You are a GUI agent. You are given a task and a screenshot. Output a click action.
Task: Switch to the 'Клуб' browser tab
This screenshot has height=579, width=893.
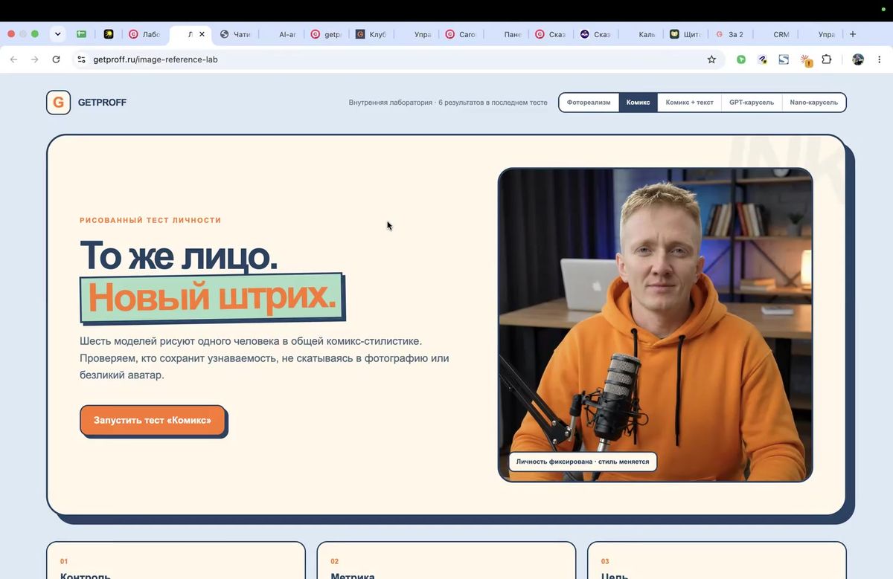point(371,34)
